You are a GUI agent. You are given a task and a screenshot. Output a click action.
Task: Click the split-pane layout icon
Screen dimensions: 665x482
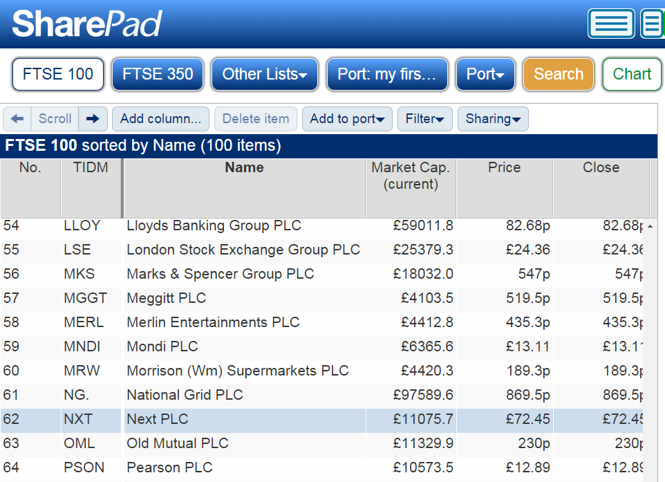[653, 24]
